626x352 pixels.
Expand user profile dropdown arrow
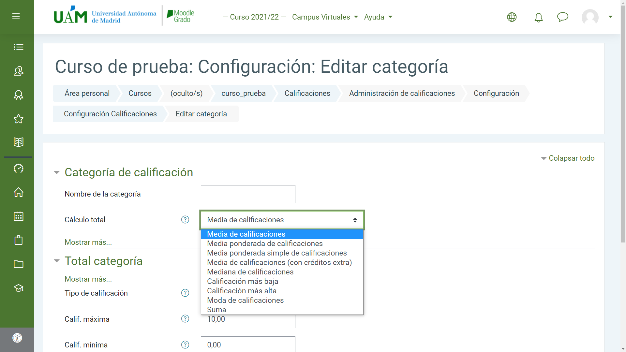pyautogui.click(x=610, y=17)
